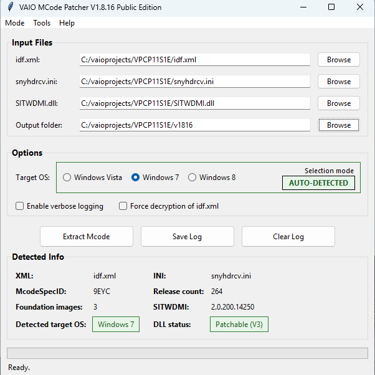Click the McodeSpecID value 9EYC
375x375 pixels.
click(102, 292)
